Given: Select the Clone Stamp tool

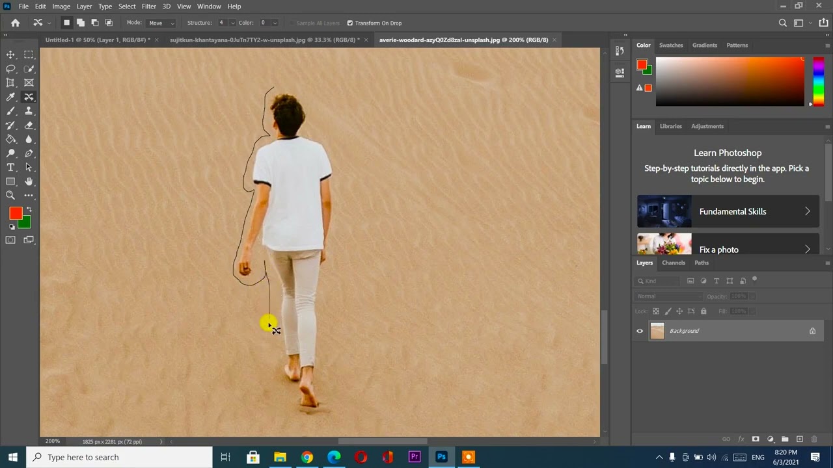Looking at the screenshot, I should (x=29, y=111).
